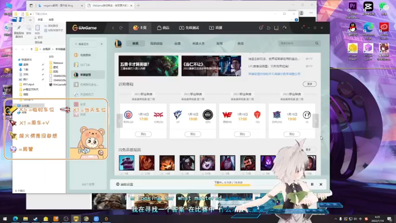Click the WE team logo
Screen dimensions: 396x223
(227, 115)
